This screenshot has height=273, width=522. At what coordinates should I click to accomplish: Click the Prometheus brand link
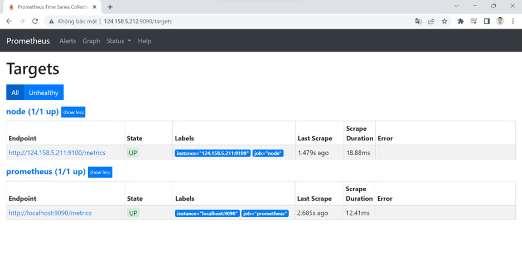(28, 41)
